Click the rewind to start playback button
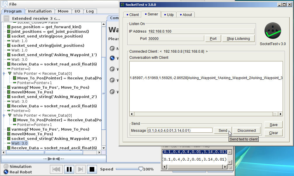The width and height of the screenshot is (294, 176). tap(56, 169)
